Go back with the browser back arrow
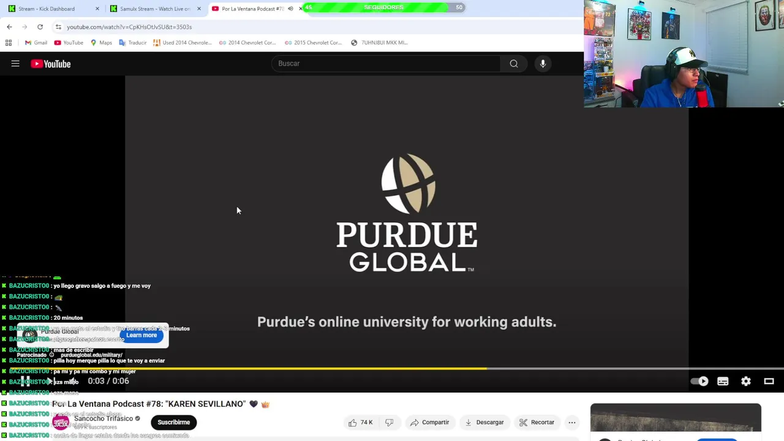 (x=9, y=27)
